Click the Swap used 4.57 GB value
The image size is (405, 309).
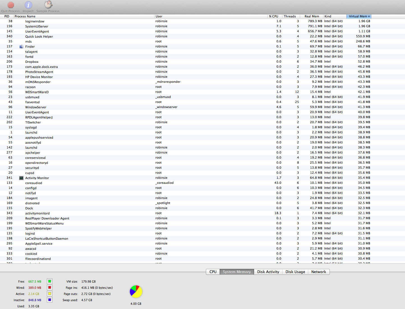click(x=87, y=300)
